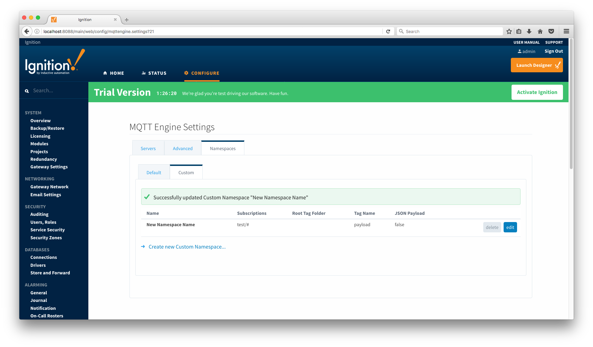Screen dimensions: 593x347
Task: Click the page vertical scrollbar
Action: (x=571, y=104)
